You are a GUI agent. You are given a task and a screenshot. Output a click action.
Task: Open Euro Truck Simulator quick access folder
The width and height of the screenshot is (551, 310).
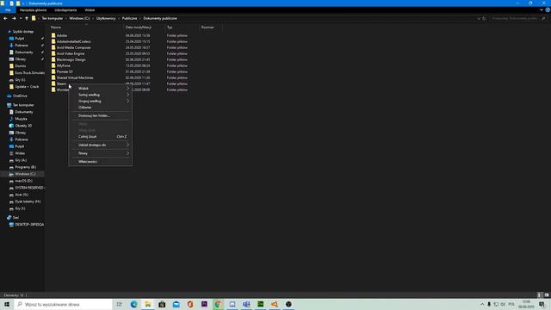tap(29, 72)
